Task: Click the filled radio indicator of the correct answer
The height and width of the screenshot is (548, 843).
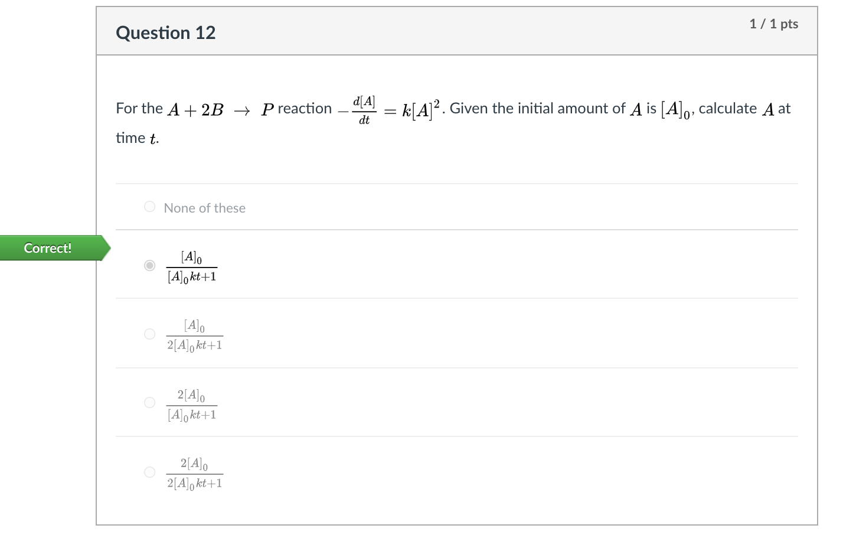Action: click(x=149, y=266)
